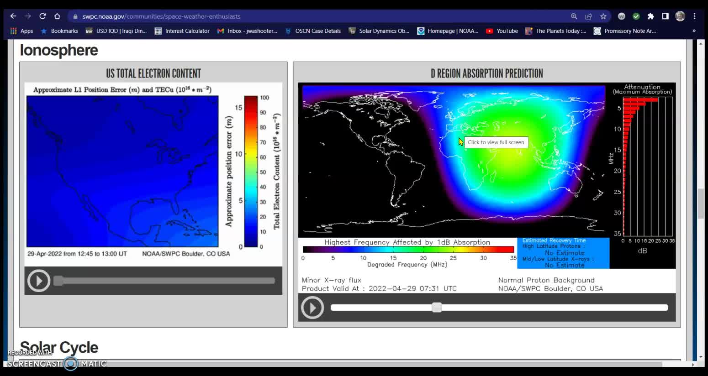The width and height of the screenshot is (708, 376).
Task: Click the zoom magnifier icon in address bar
Action: coord(574,16)
